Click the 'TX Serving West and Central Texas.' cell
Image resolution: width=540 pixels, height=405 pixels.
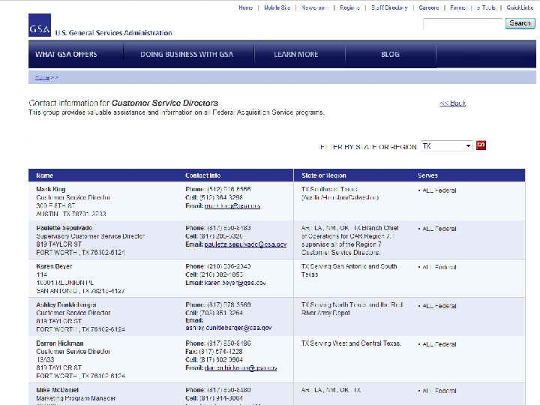point(351,343)
